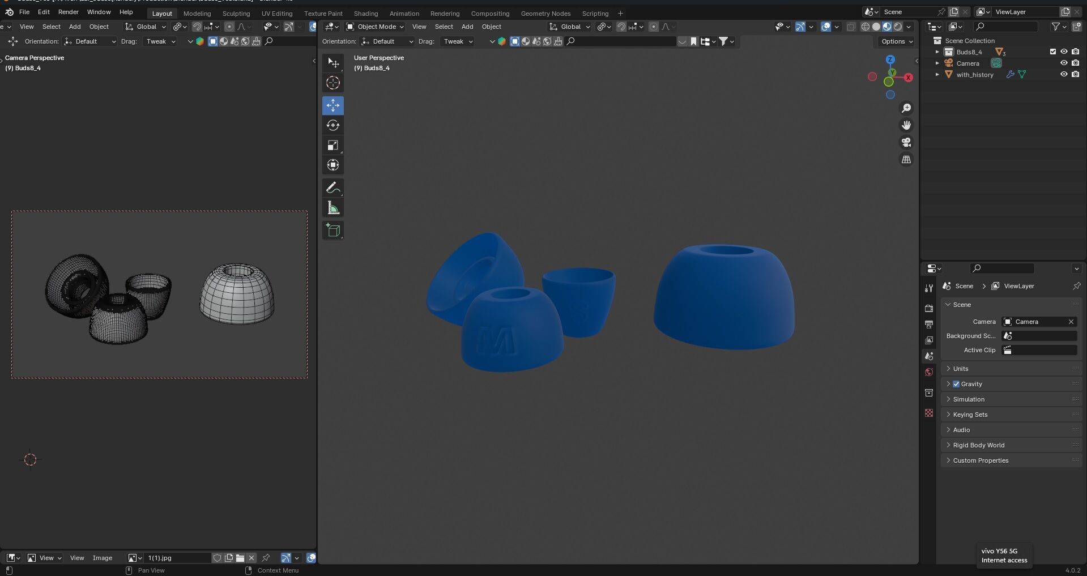Open the World properties tab
Viewport: 1087px width, 576px height.
click(929, 372)
